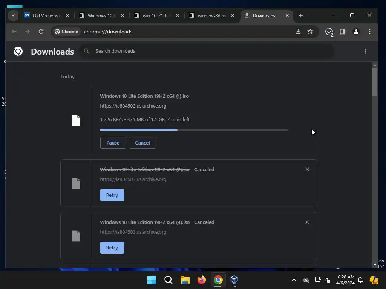Image resolution: width=386 pixels, height=289 pixels.
Task: Click the vertical scrollbar thumb
Action: (x=375, y=82)
